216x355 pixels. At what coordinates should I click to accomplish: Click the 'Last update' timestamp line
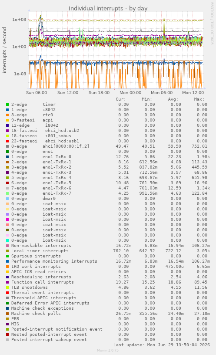pyautogui.click(x=162, y=345)
